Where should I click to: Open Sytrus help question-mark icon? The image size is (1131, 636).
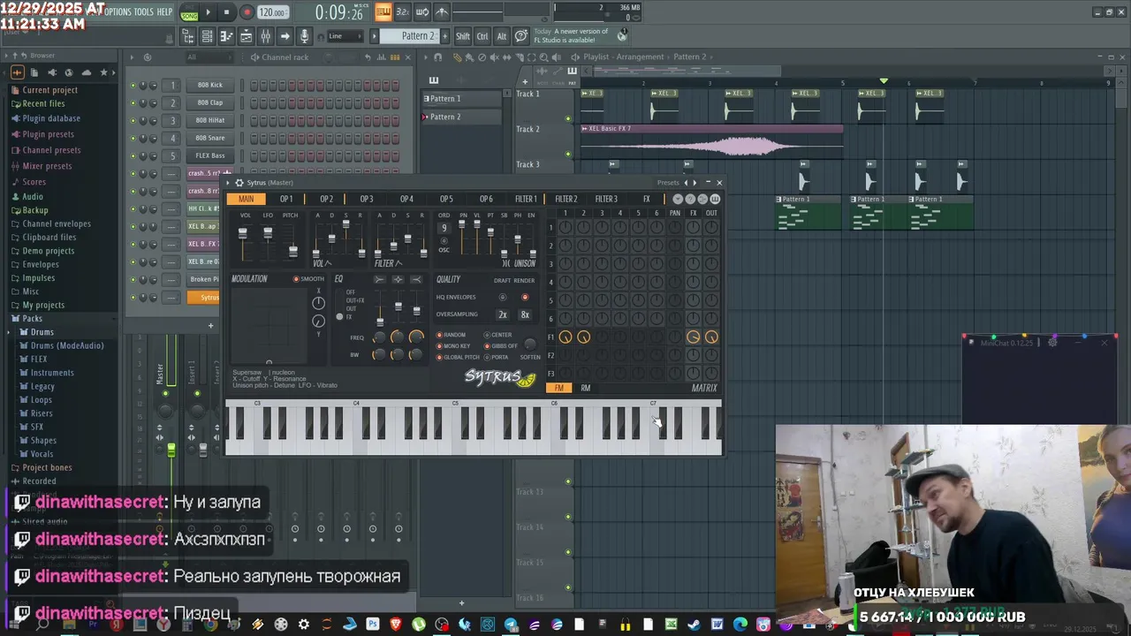tap(690, 200)
